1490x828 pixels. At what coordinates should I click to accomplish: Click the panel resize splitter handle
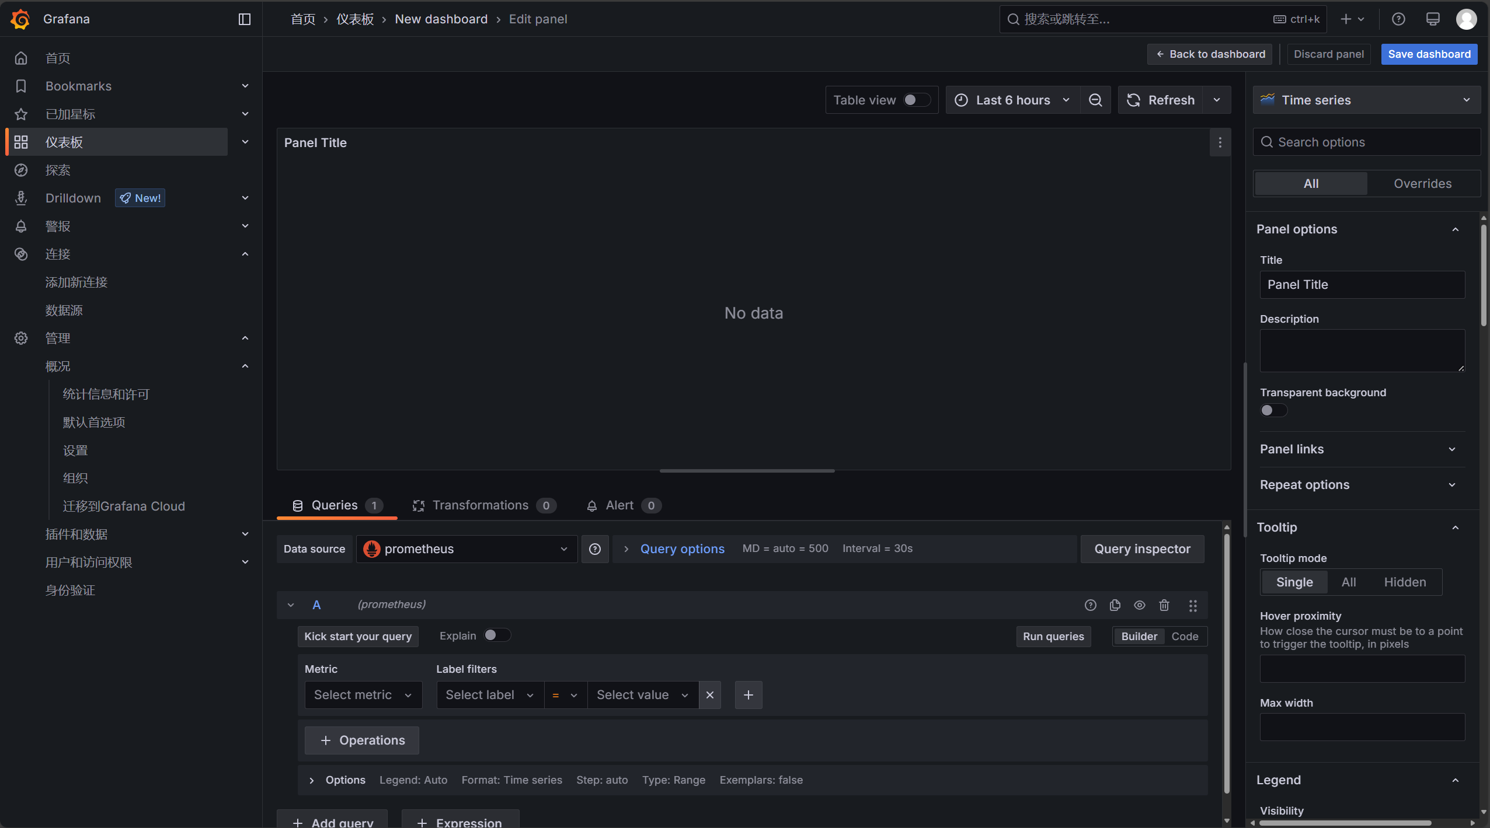(747, 471)
